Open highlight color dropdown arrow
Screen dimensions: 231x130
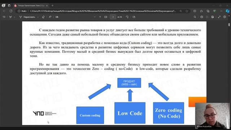pos(14,17)
